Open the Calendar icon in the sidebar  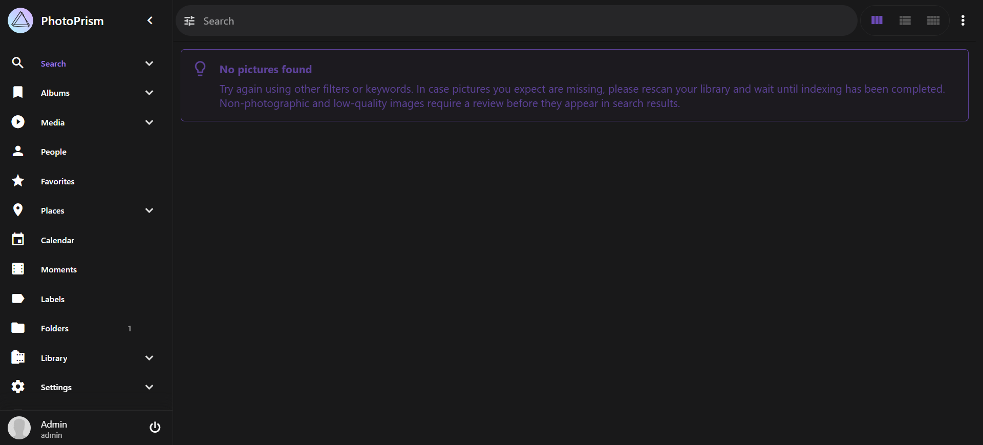[x=18, y=239]
